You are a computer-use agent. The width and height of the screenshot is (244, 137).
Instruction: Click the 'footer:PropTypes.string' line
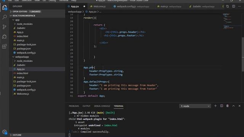[x=106, y=75]
